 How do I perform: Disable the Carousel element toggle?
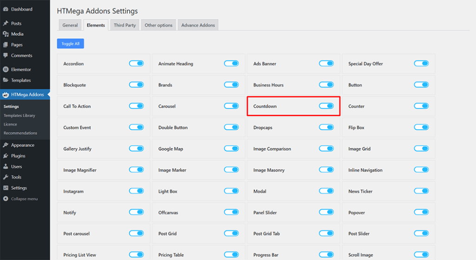coord(231,106)
